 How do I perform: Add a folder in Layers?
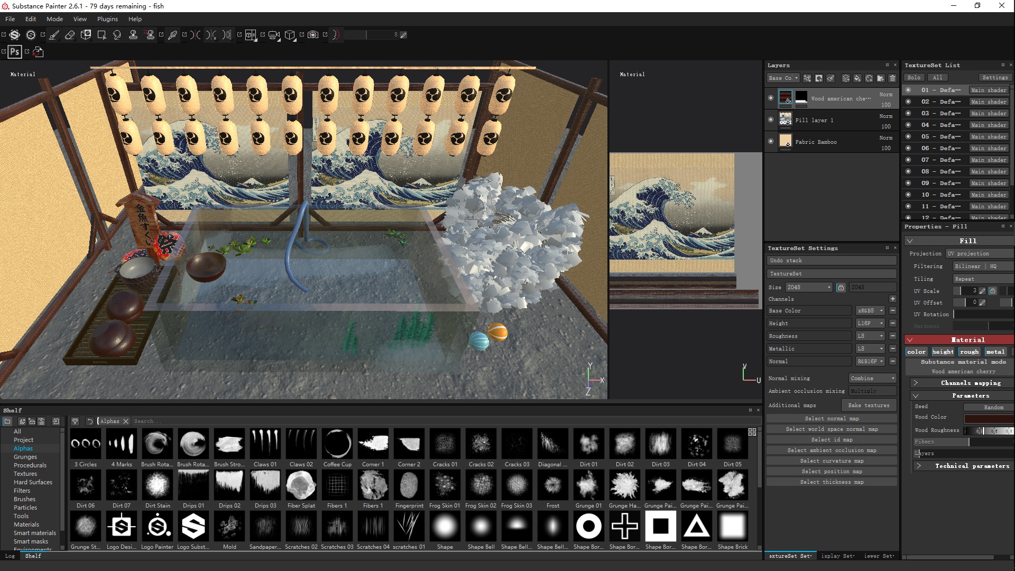[x=881, y=78]
